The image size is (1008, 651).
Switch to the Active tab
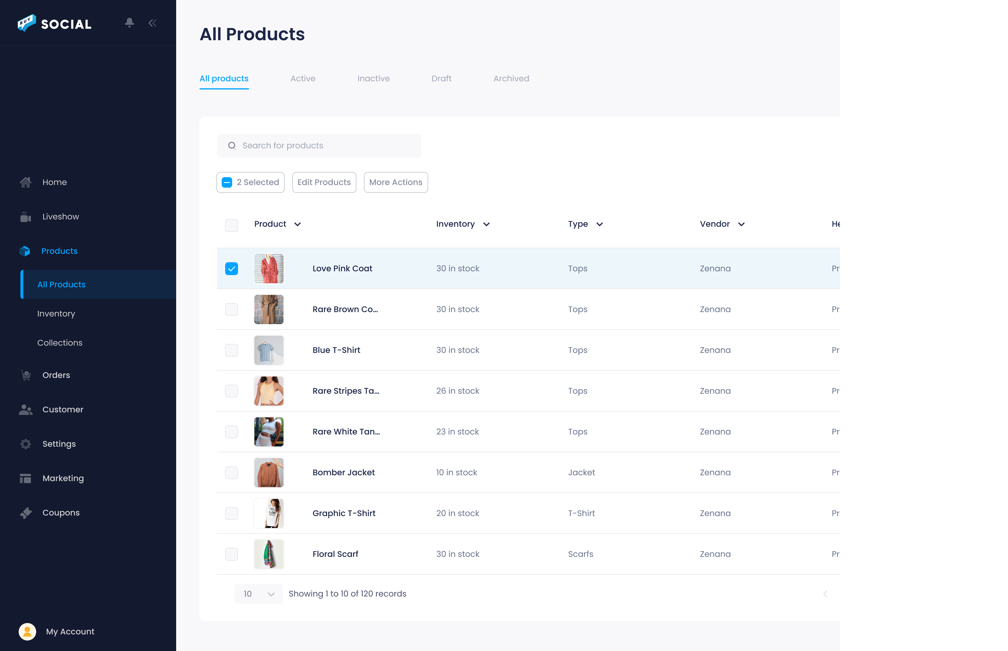303,78
